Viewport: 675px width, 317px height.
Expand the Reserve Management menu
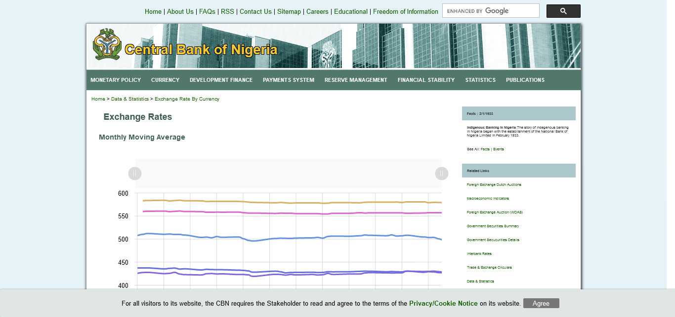(x=356, y=80)
